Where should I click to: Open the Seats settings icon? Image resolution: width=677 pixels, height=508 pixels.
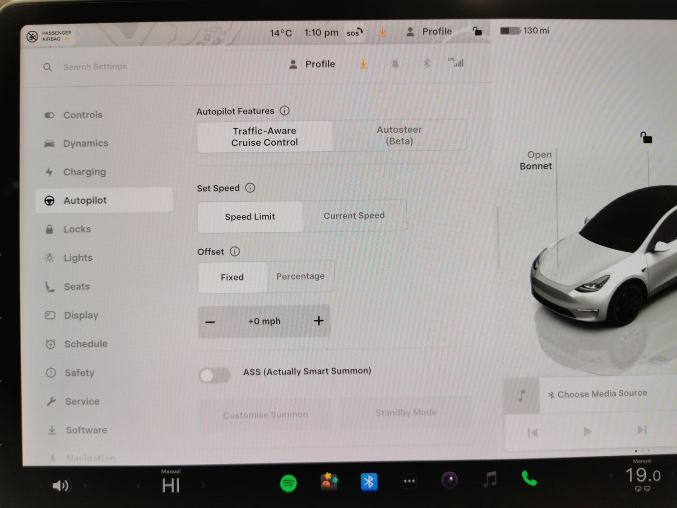pos(50,286)
